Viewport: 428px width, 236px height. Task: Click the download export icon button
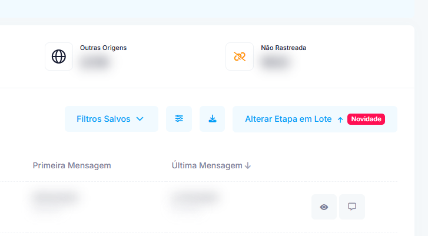coord(212,119)
